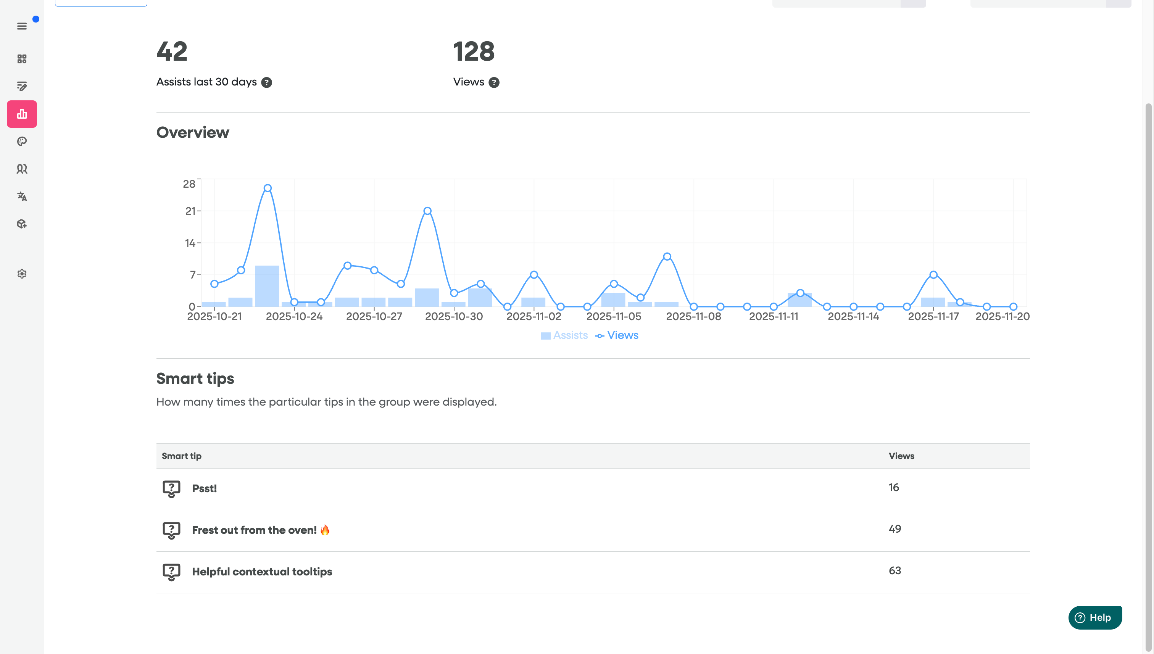Click the highest Views data point on chart
The height and width of the screenshot is (654, 1154).
pyautogui.click(x=268, y=188)
